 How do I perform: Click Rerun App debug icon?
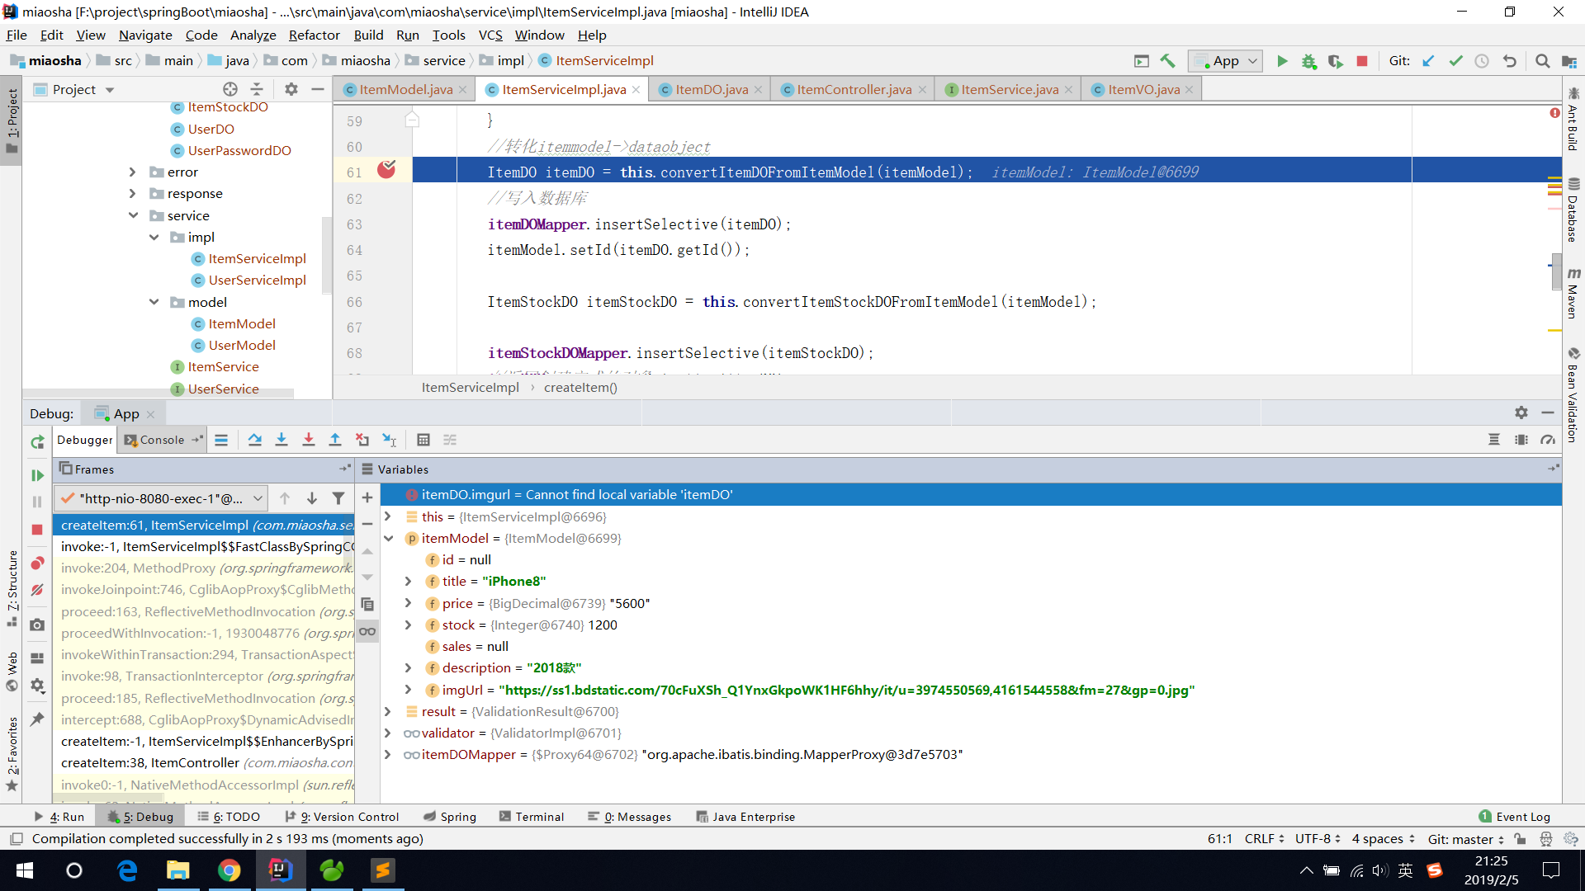[x=37, y=442]
